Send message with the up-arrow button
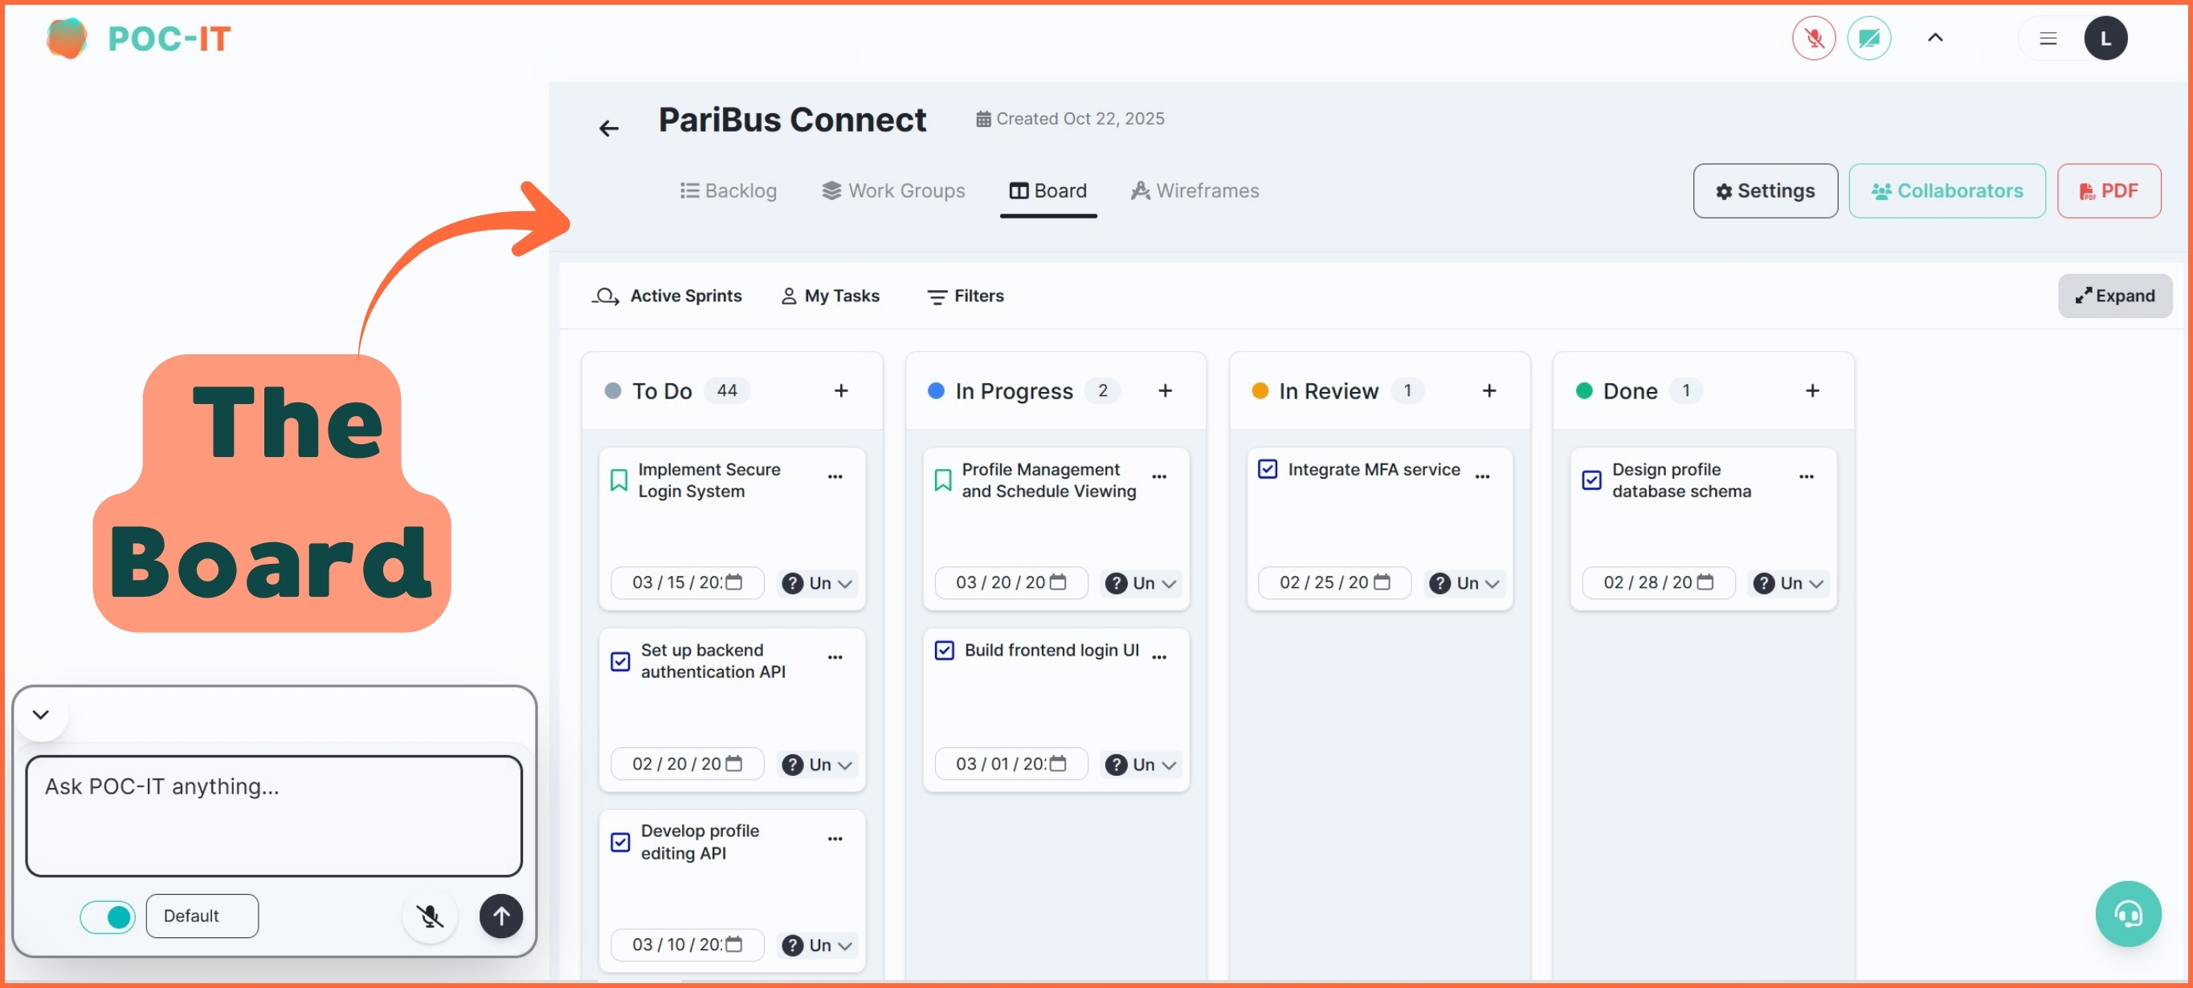 pos(500,916)
